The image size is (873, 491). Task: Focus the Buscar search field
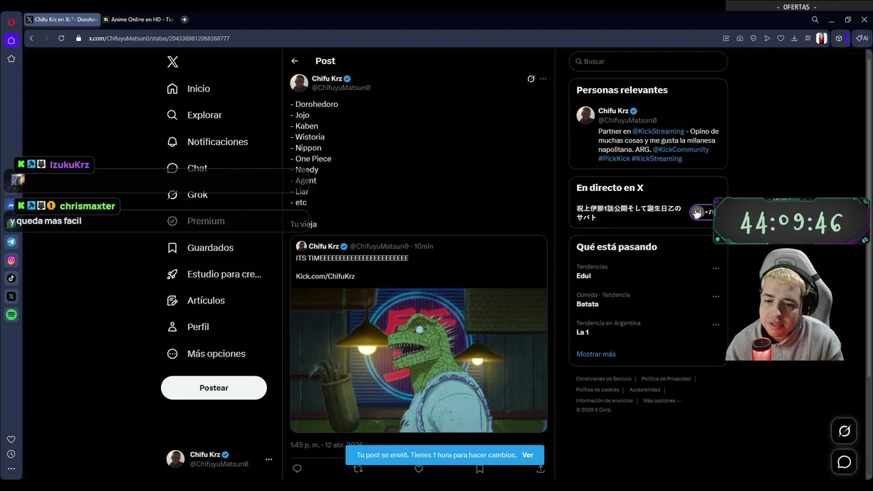648,61
